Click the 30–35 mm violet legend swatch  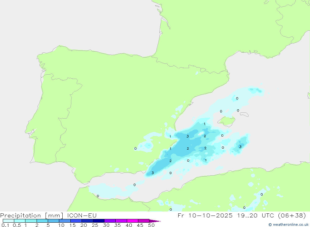pyautogui.click(x=110, y=221)
